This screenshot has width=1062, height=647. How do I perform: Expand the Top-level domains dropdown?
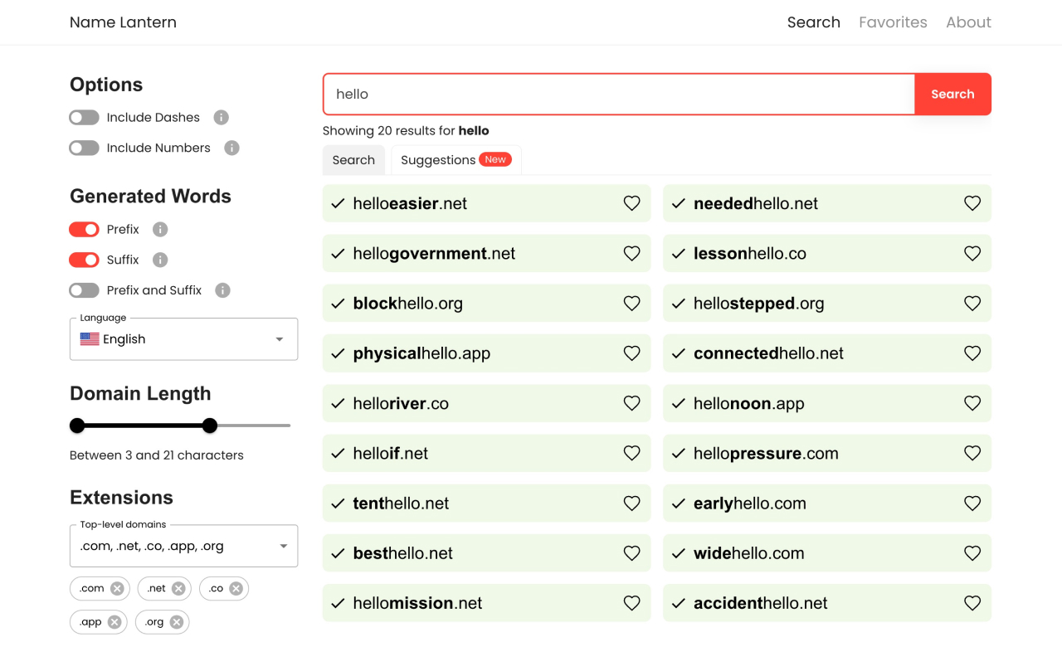click(x=183, y=546)
